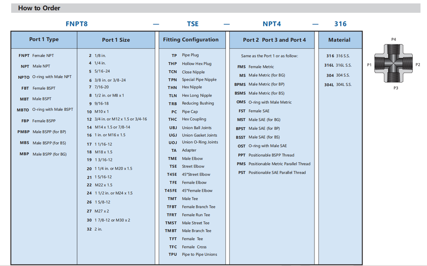This screenshot has height=266, width=427.
Task: Click 'TRB Reducing Bushing' entry
Action: tap(191, 104)
